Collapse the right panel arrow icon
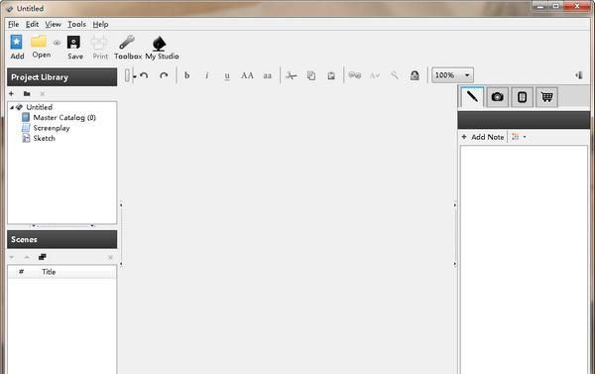This screenshot has width=595, height=374. [579, 75]
